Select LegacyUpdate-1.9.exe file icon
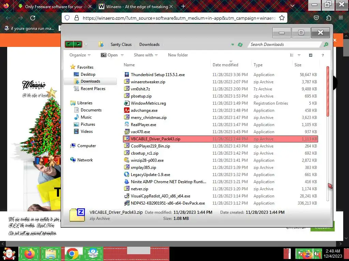349x261 pixels. [x=127, y=174]
